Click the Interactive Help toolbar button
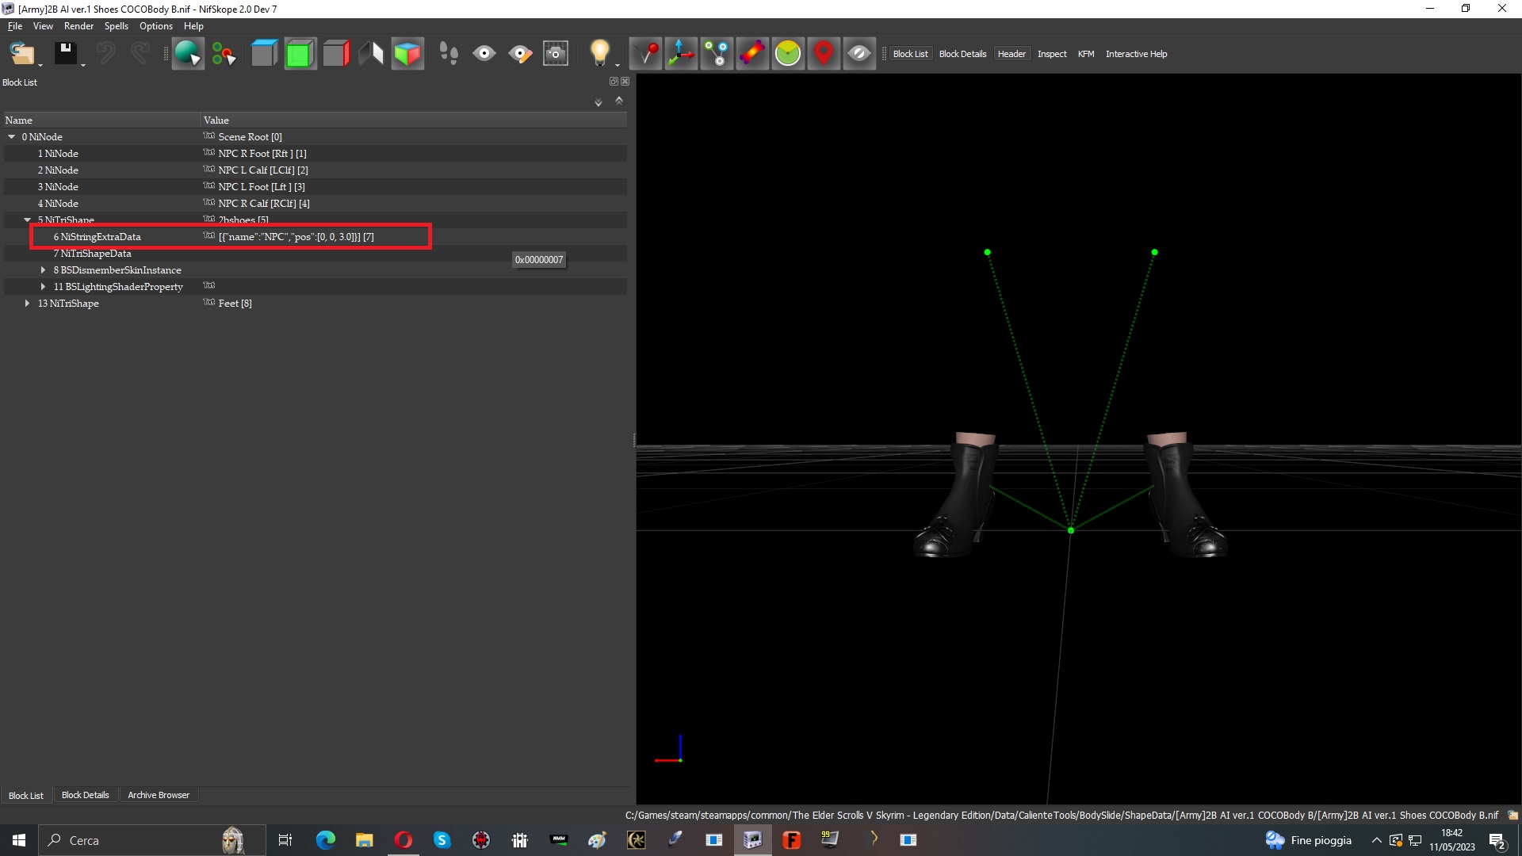 point(1136,54)
